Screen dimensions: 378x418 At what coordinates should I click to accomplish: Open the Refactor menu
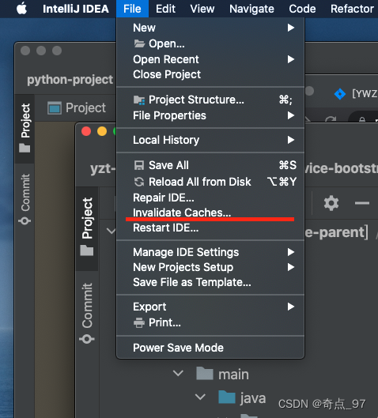pyautogui.click(x=352, y=9)
